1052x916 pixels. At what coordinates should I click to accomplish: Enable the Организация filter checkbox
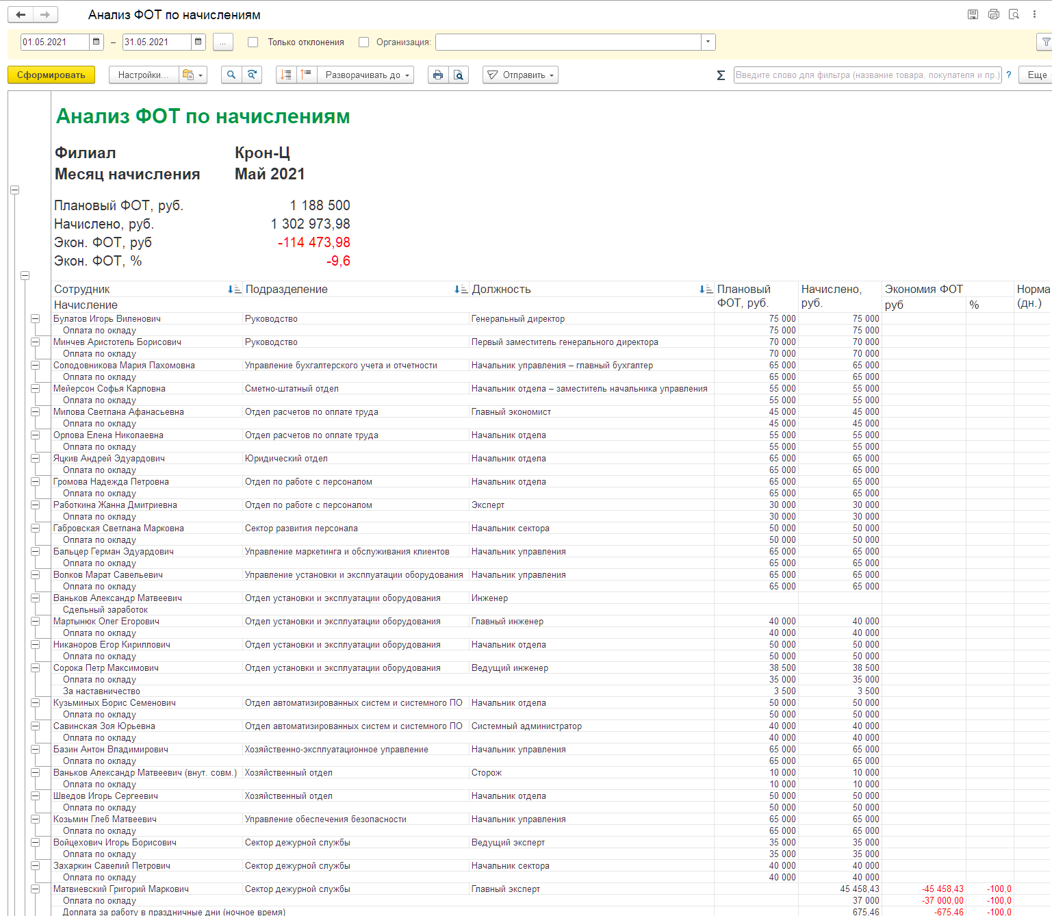pyautogui.click(x=364, y=42)
